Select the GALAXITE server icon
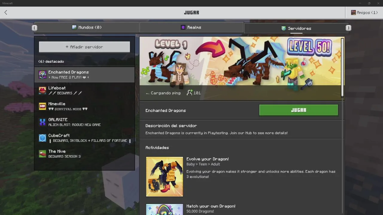383x215 pixels. point(42,122)
